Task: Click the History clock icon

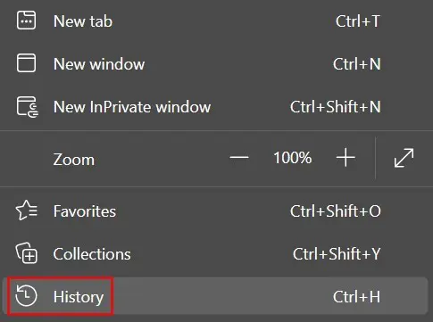Action: [26, 296]
